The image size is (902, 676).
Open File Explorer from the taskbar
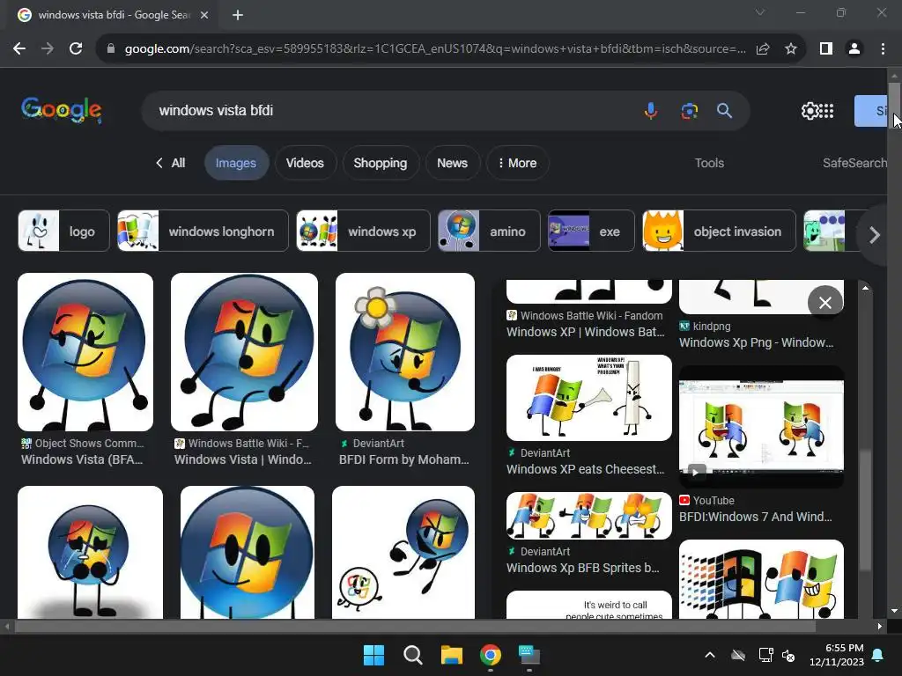click(x=452, y=655)
